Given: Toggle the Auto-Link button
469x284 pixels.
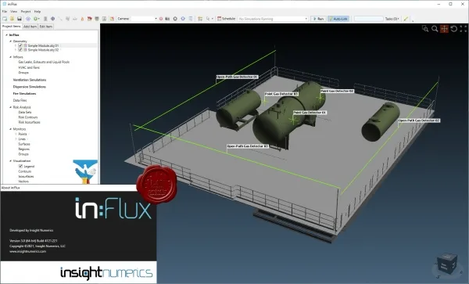Looking at the screenshot, I should (338, 19).
